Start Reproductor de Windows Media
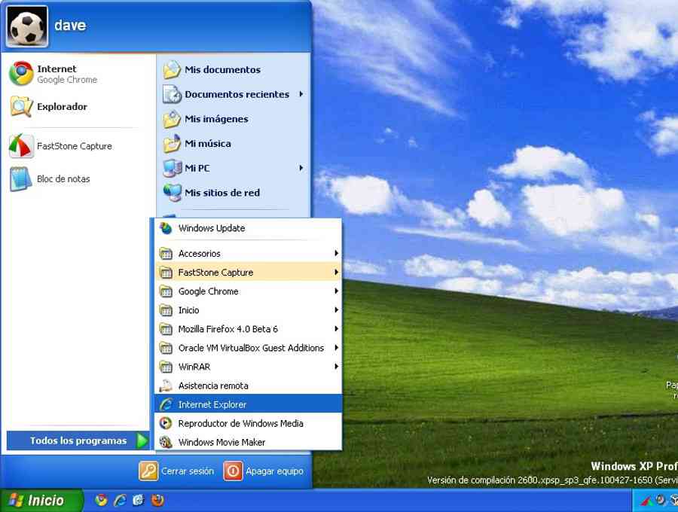The image size is (678, 512). pos(248,423)
